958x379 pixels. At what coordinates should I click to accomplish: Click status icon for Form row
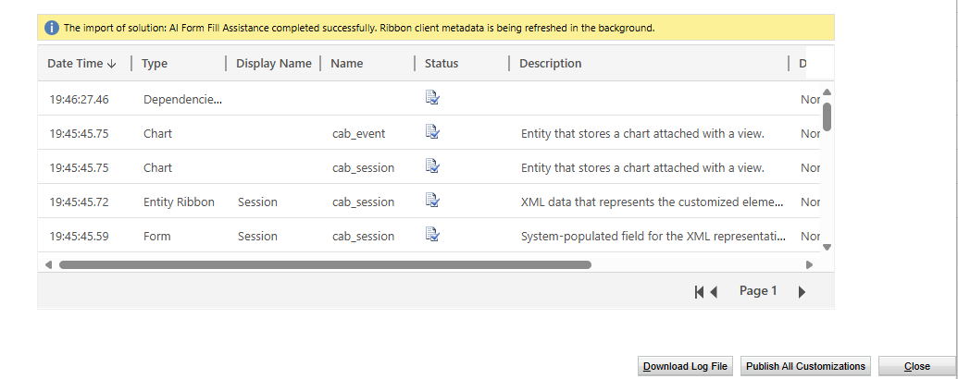click(x=432, y=235)
